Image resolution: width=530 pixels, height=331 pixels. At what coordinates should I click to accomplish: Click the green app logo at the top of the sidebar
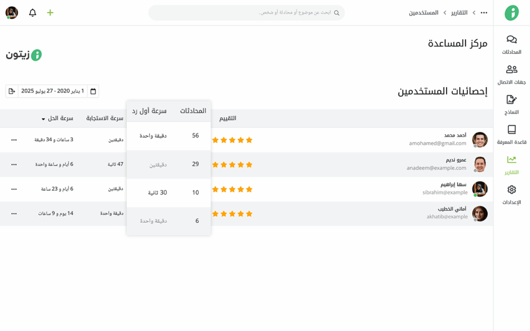pyautogui.click(x=511, y=13)
